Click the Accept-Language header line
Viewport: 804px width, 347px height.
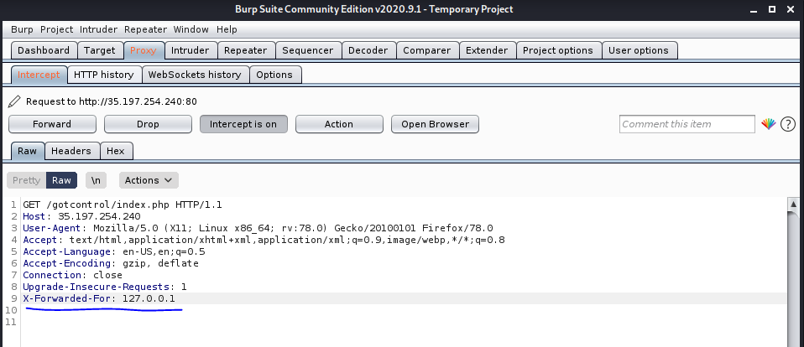coord(114,251)
